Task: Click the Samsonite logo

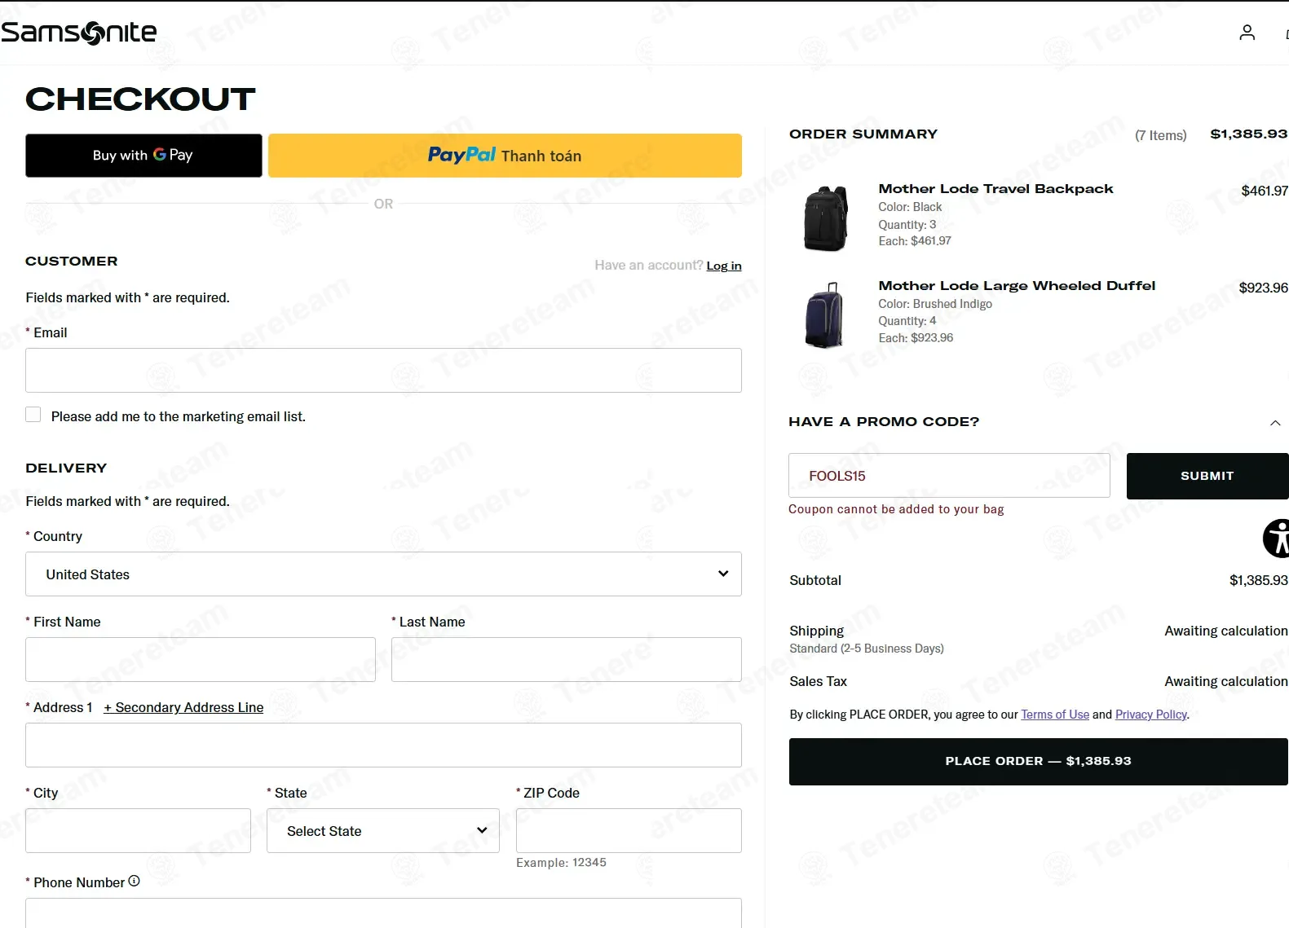Action: coord(79,33)
